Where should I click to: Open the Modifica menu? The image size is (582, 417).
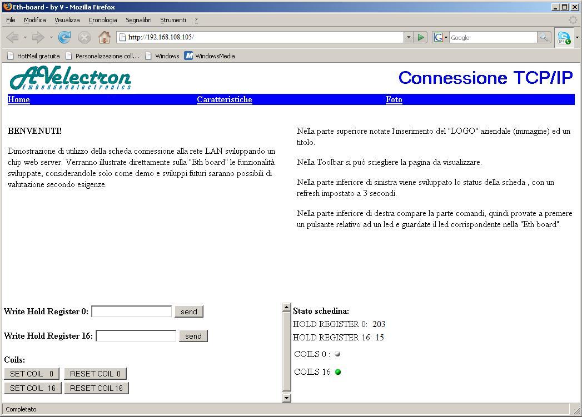tap(35, 20)
